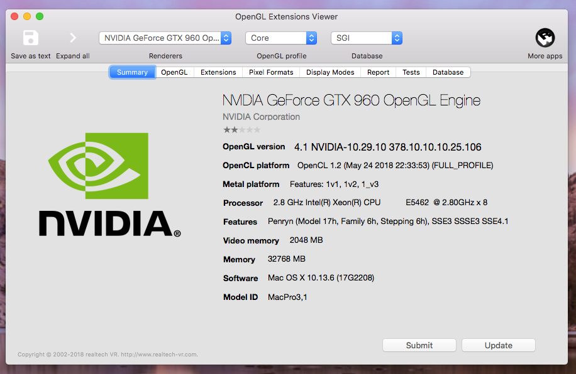Switch to the Report tab

tap(378, 72)
